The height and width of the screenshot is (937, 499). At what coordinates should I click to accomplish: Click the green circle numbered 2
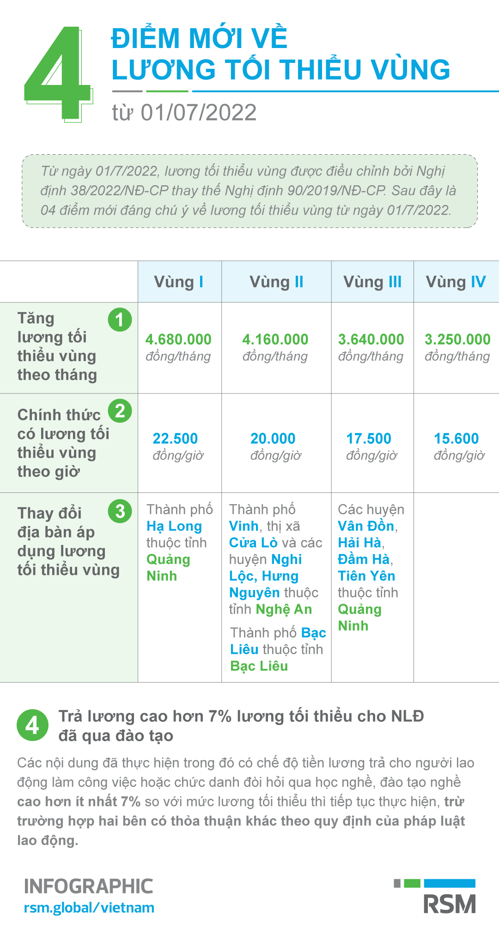pos(120,411)
